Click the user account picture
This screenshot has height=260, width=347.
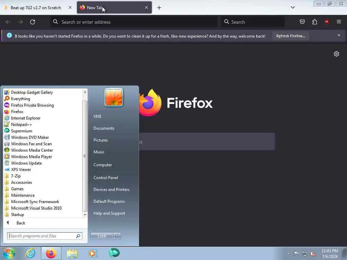114,97
